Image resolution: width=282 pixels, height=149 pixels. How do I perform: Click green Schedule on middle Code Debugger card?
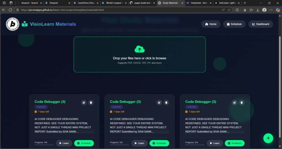click(159, 143)
